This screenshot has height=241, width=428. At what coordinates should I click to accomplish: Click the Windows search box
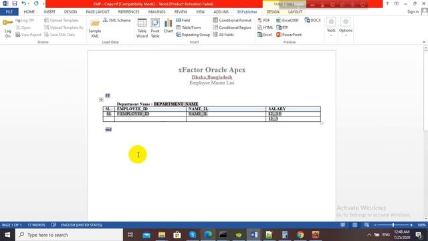(69, 235)
